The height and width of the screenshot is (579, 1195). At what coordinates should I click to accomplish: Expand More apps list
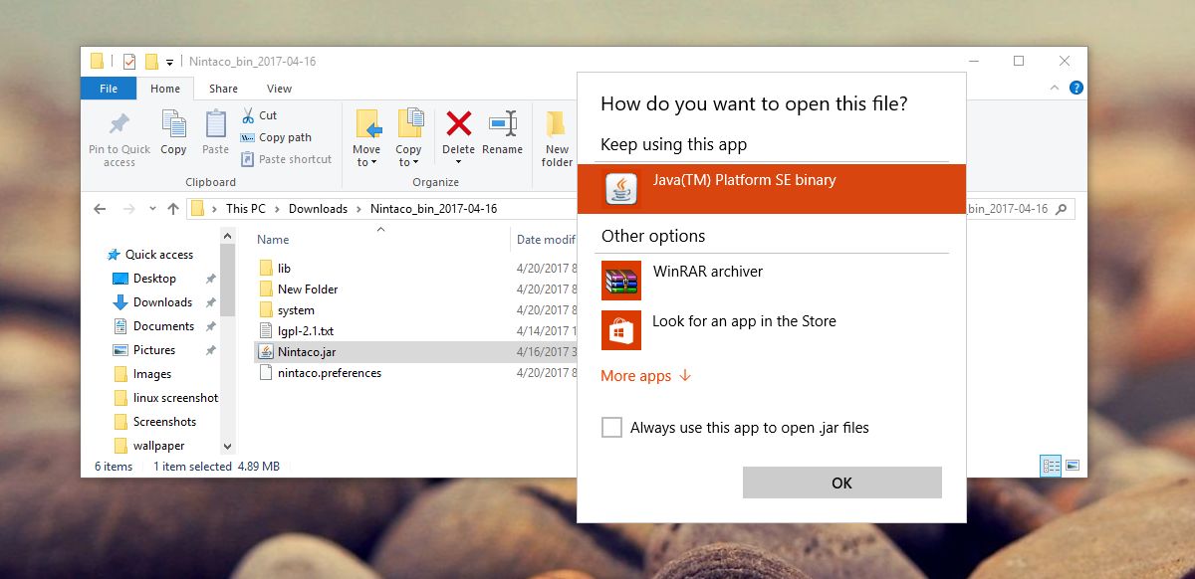pos(646,376)
